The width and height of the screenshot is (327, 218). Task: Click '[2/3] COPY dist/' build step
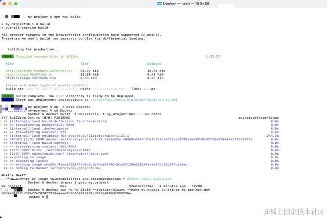coord(50,150)
